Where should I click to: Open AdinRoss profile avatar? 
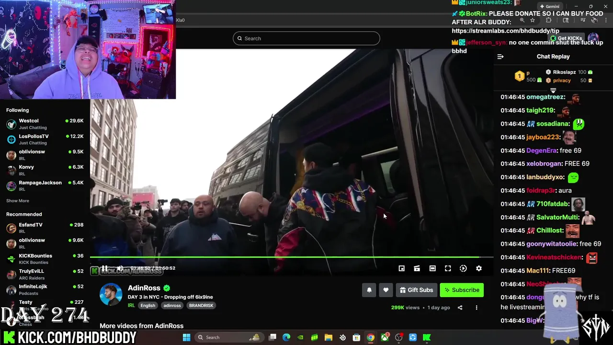(111, 294)
